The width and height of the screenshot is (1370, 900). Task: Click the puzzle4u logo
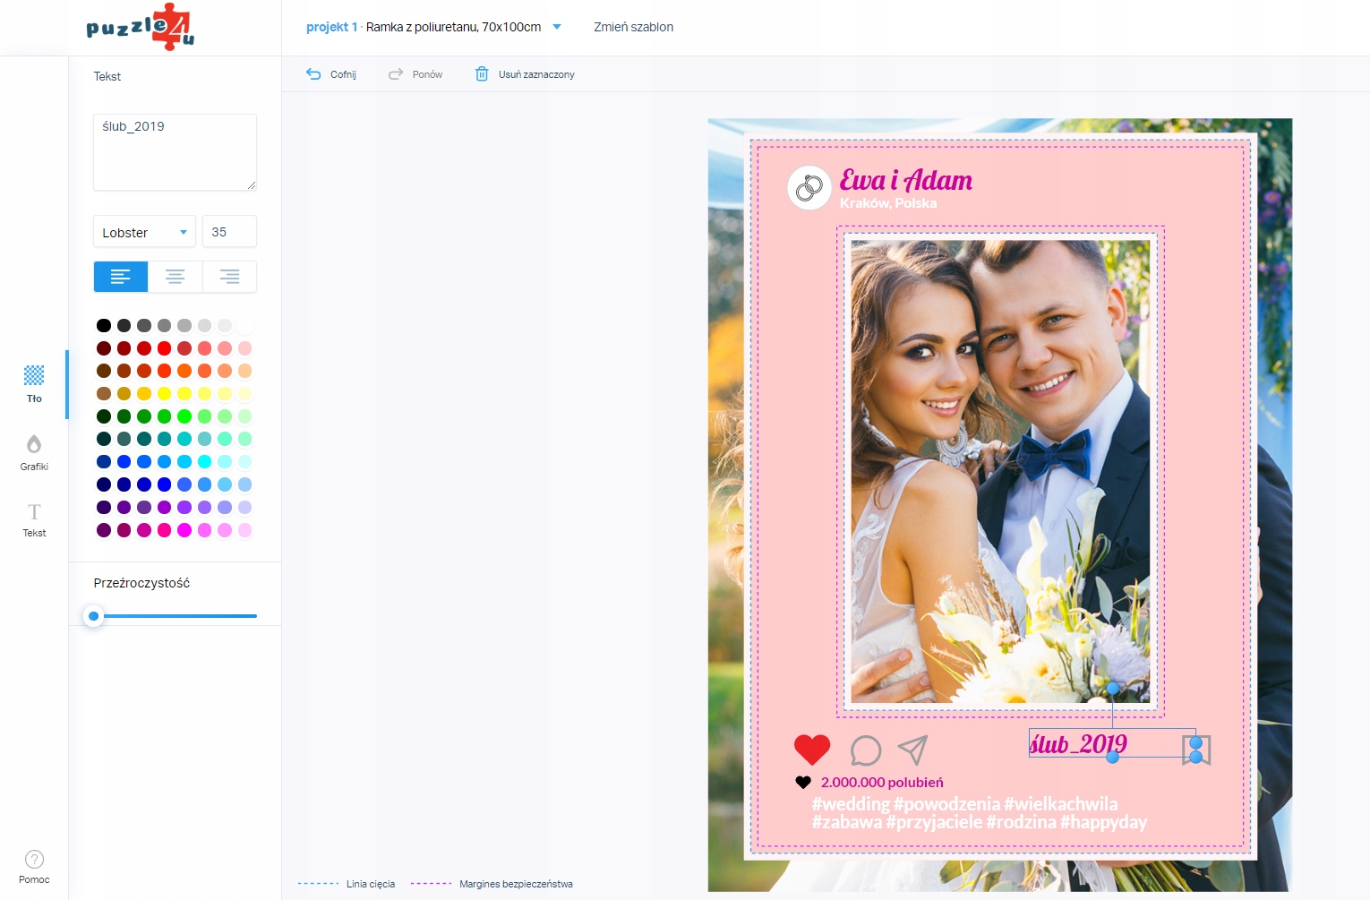pos(141,27)
